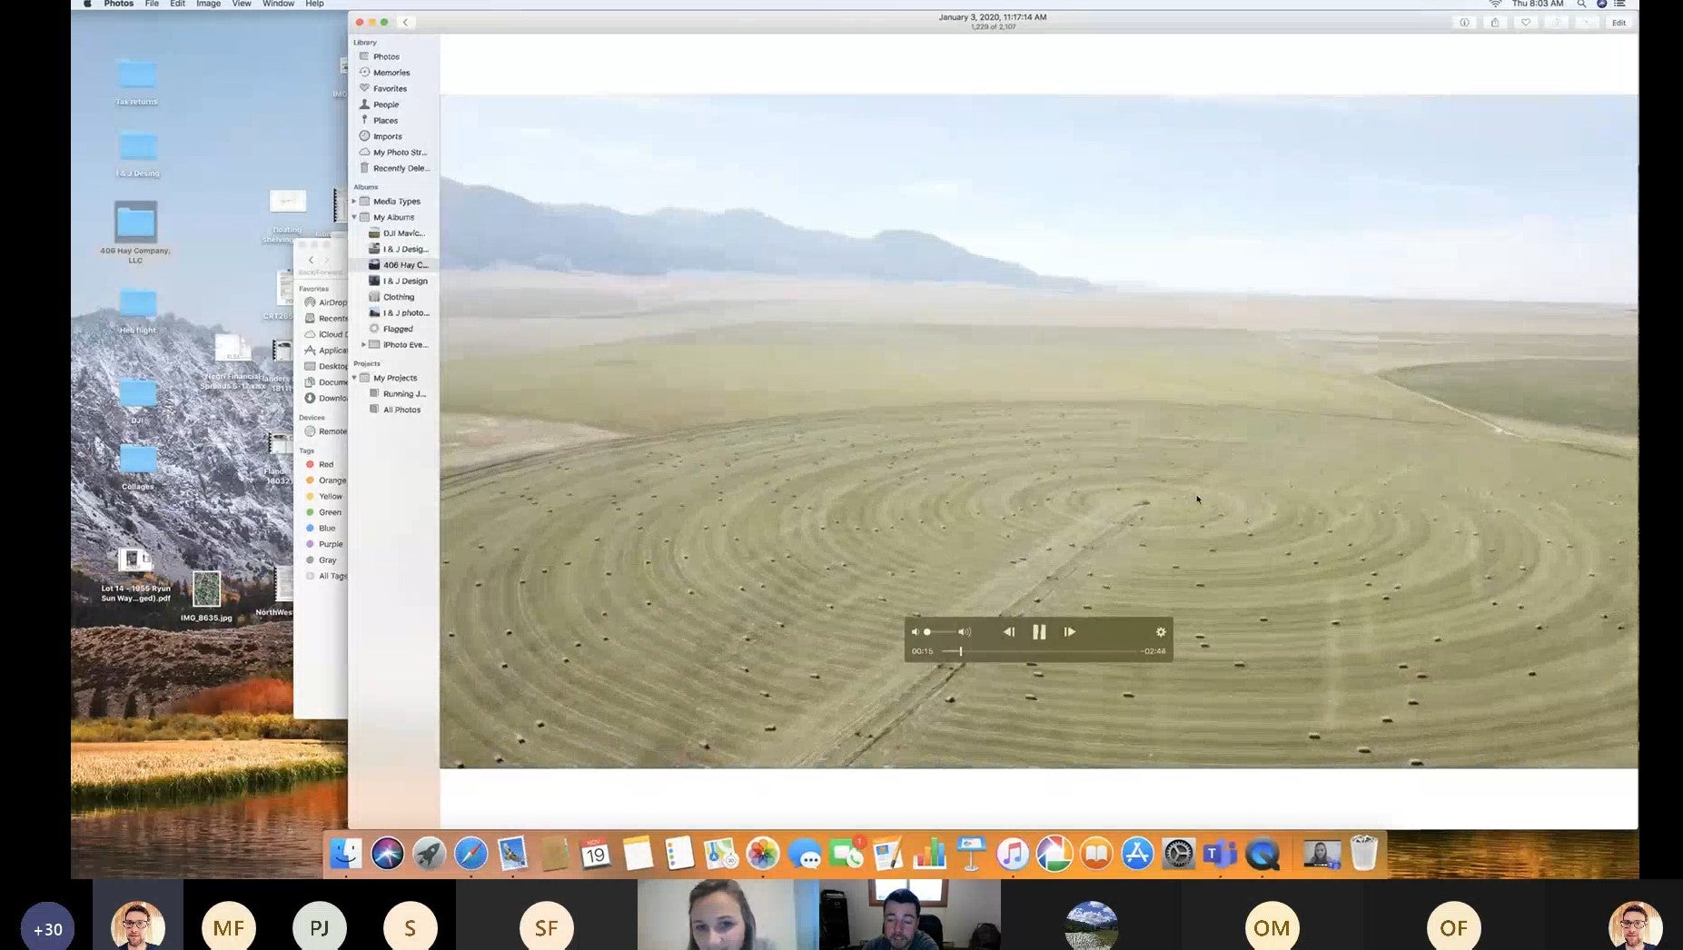Viewport: 1683px width, 950px height.
Task: Mute the video using low-volume speaker icon
Action: [915, 632]
